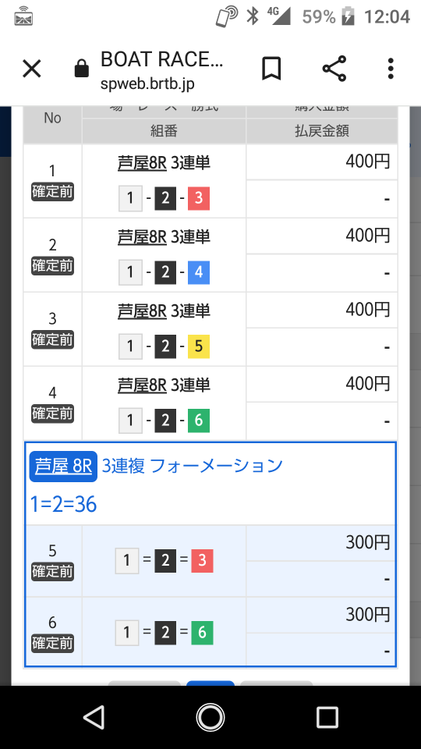Tap red boat 3 swatch in row 1
This screenshot has width=421, height=749.
point(199,198)
